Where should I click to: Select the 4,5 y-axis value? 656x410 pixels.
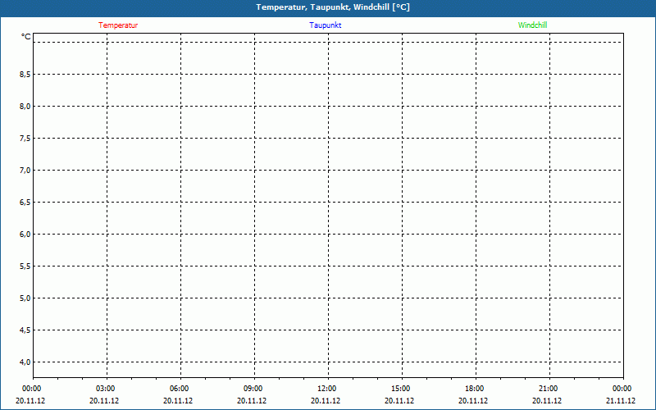(x=25, y=330)
